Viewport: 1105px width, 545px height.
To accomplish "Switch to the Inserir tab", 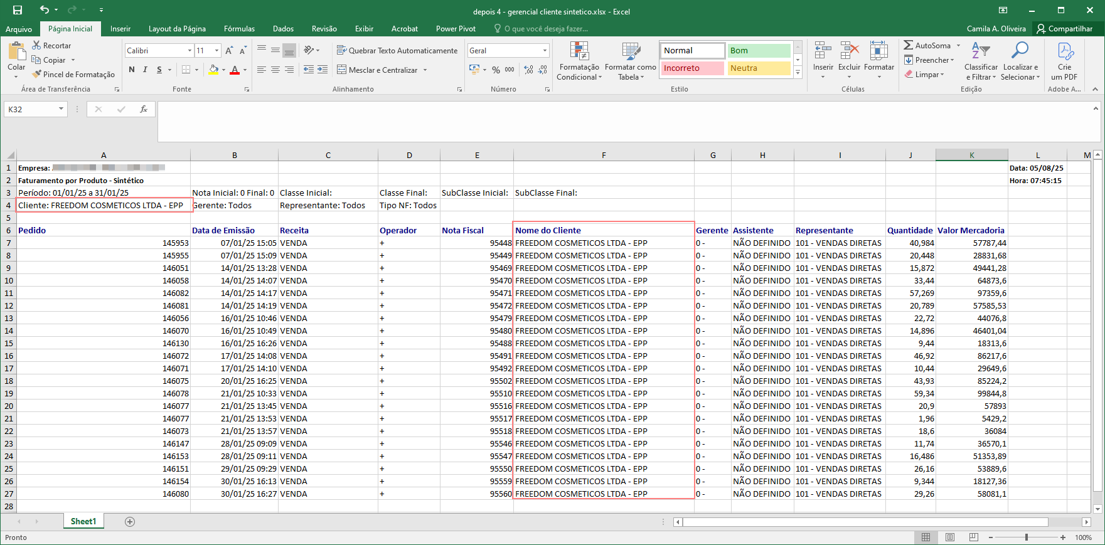I will [x=120, y=29].
